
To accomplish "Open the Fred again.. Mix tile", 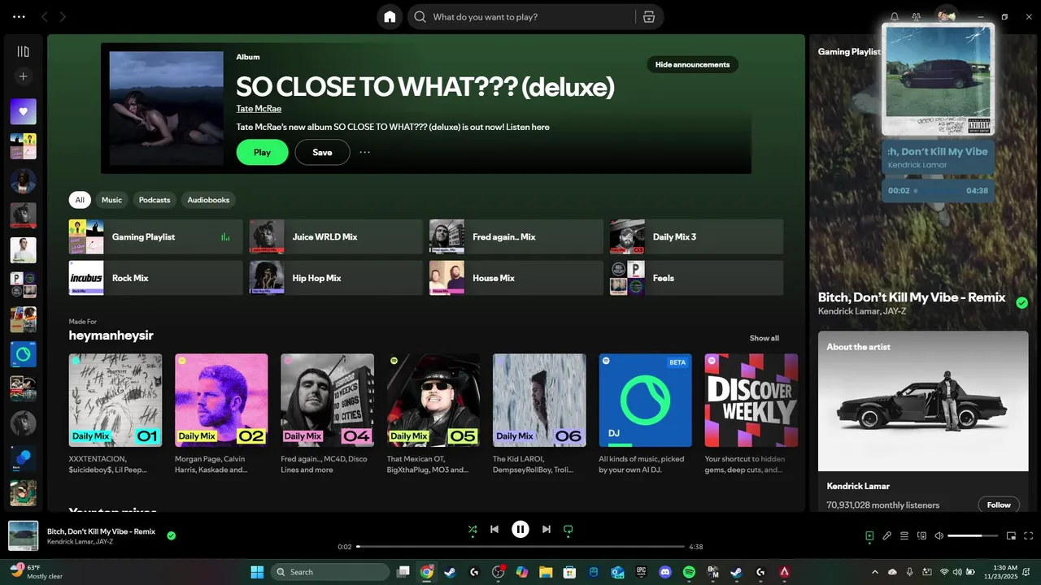I will (516, 236).
